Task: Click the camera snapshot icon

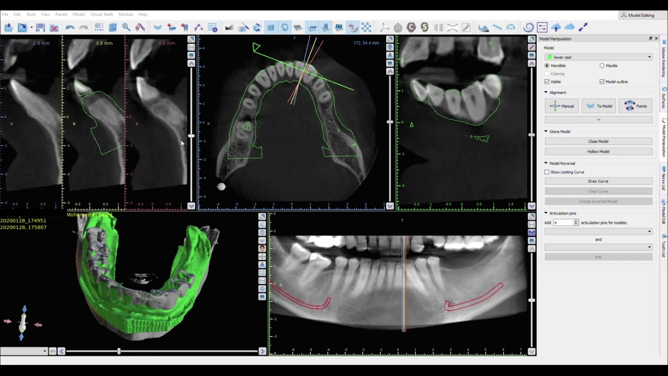Action: point(339,27)
